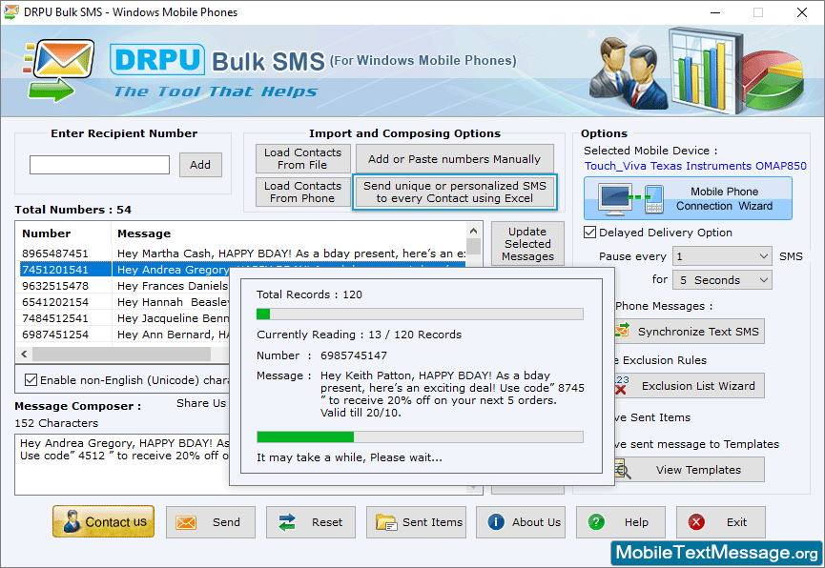Open Sent Items label
825x568 pixels.
(432, 522)
